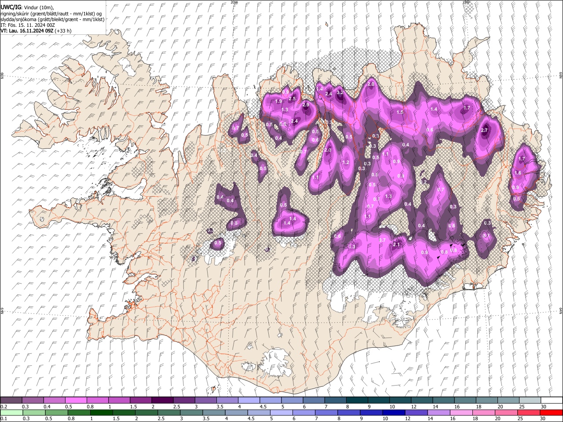The height and width of the screenshot is (422, 563).
Task: Click the 2.9 snowfall value
Action: (x=306, y=105)
